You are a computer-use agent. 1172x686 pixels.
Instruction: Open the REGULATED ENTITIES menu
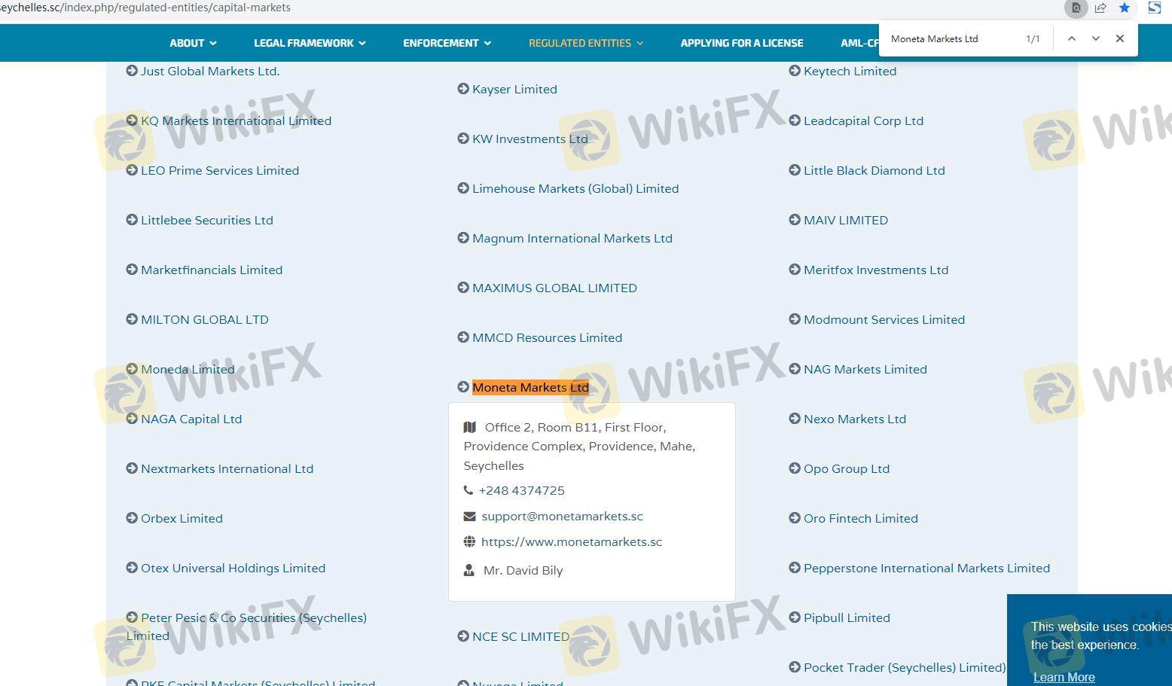(586, 43)
